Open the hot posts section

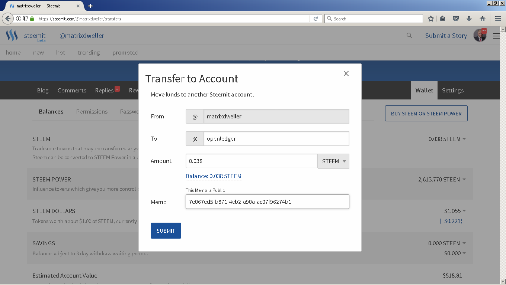[61, 52]
